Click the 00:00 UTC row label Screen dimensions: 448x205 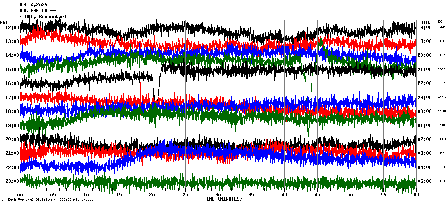[424, 111]
